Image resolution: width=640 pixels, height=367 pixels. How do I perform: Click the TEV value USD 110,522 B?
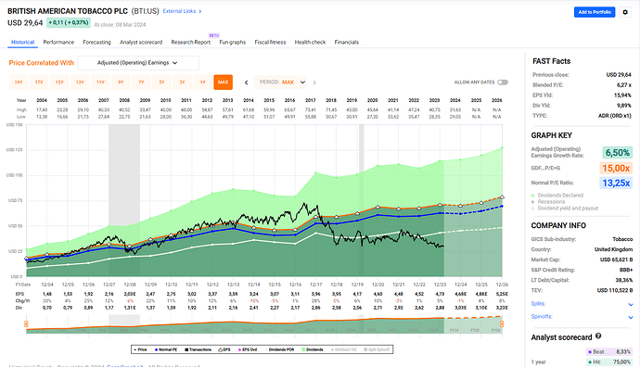tap(615, 291)
